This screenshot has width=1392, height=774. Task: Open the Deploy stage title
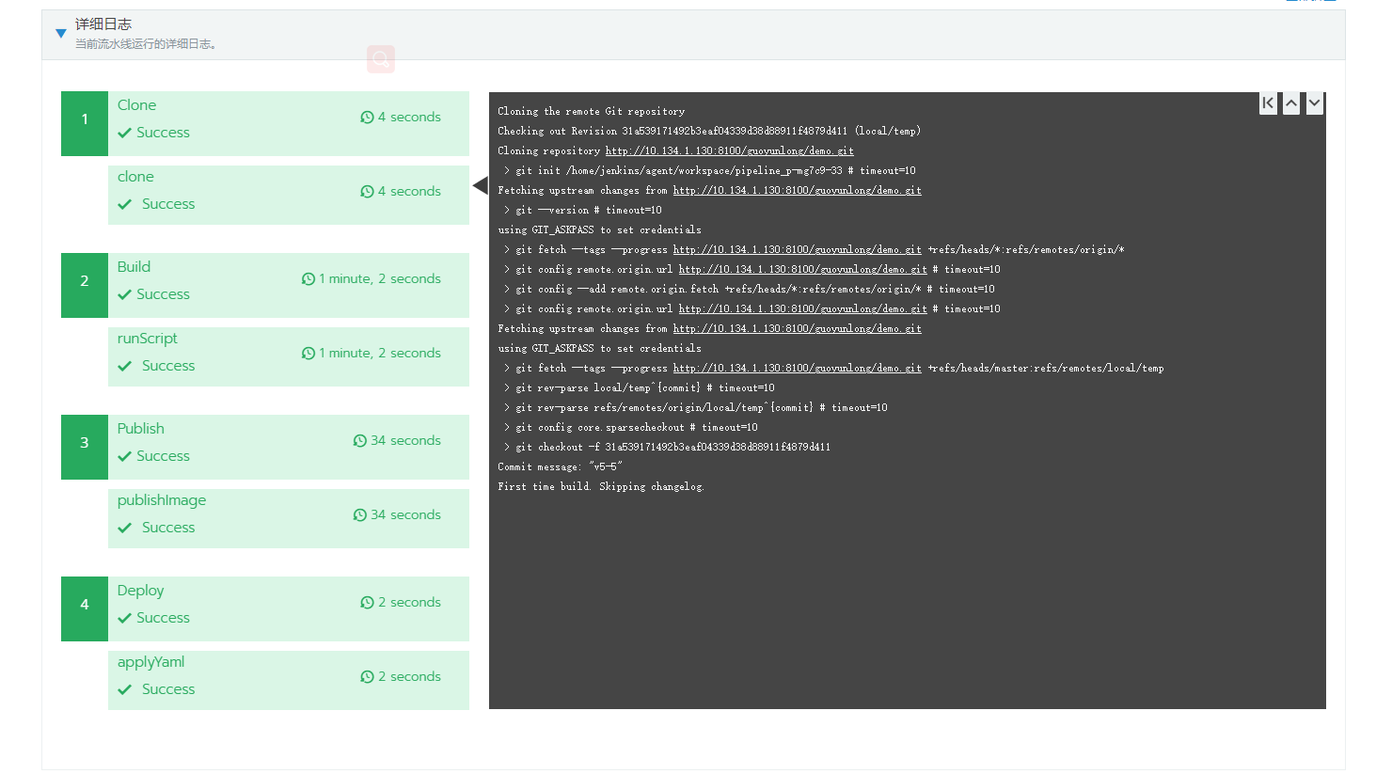140,591
